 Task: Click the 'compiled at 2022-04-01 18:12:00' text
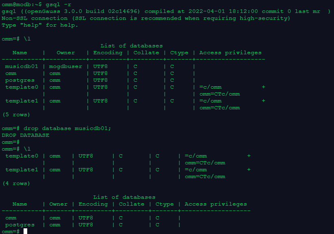tap(201, 11)
